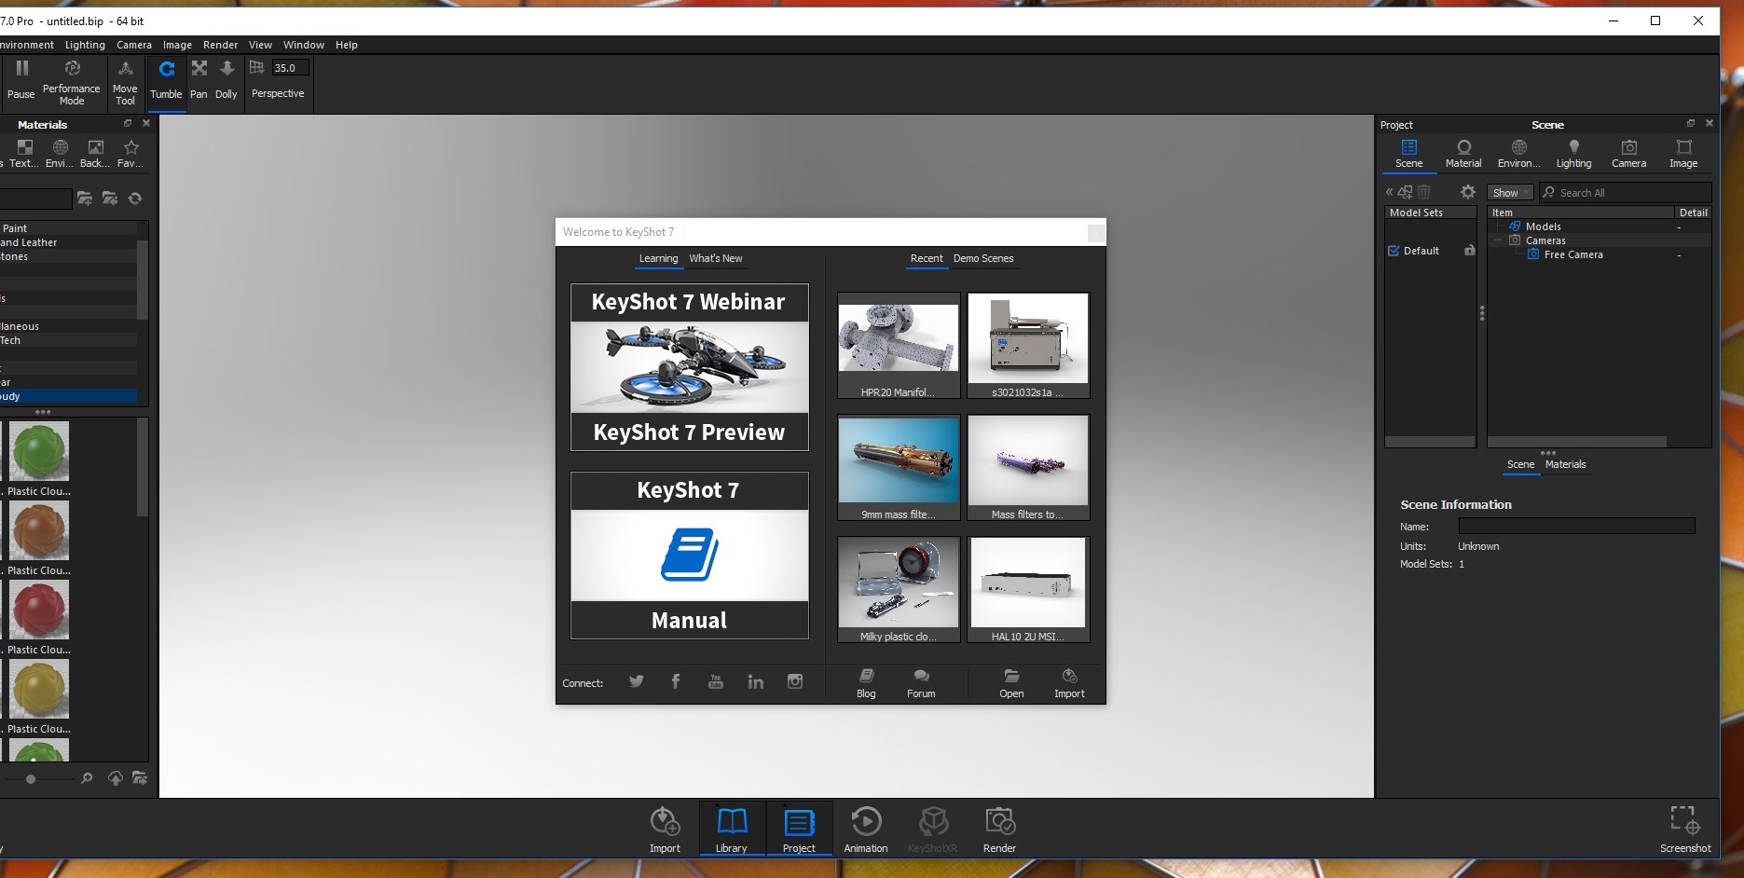Screen dimensions: 1744x878
Task: Switch Project panel to Environment tab
Action: (1518, 154)
